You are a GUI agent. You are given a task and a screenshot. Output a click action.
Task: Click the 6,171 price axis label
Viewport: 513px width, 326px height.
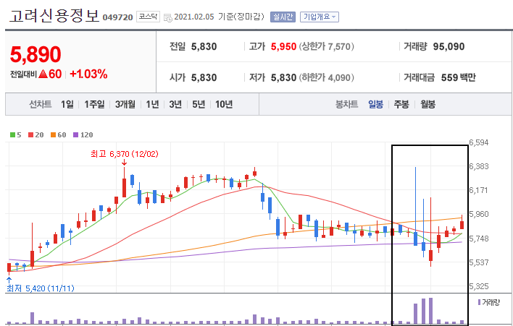coord(479,190)
